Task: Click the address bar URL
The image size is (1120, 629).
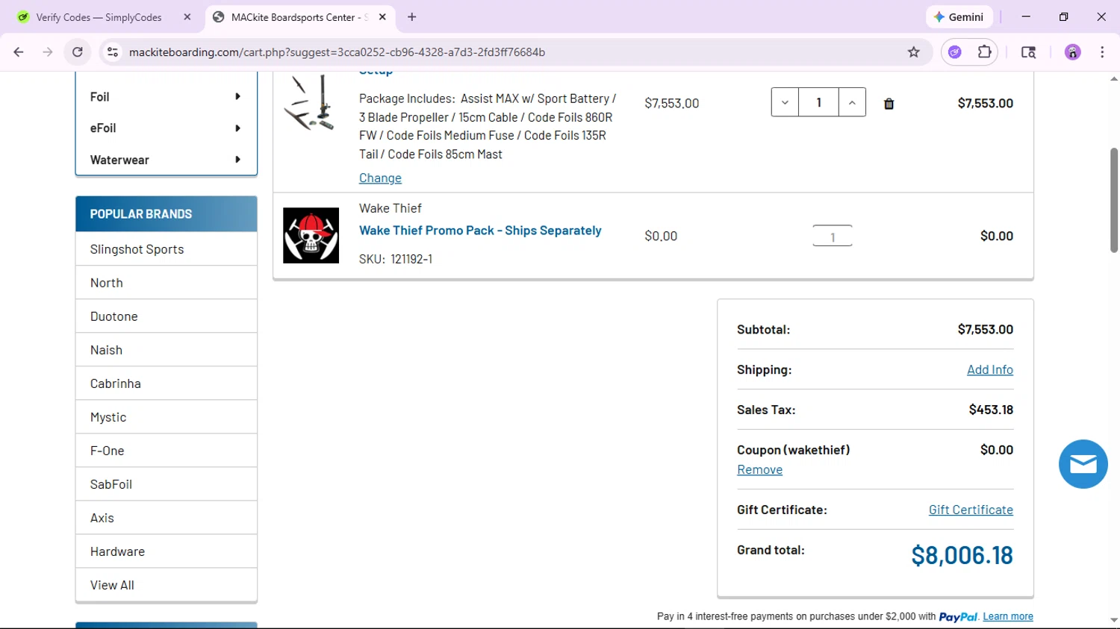Action: click(x=337, y=52)
